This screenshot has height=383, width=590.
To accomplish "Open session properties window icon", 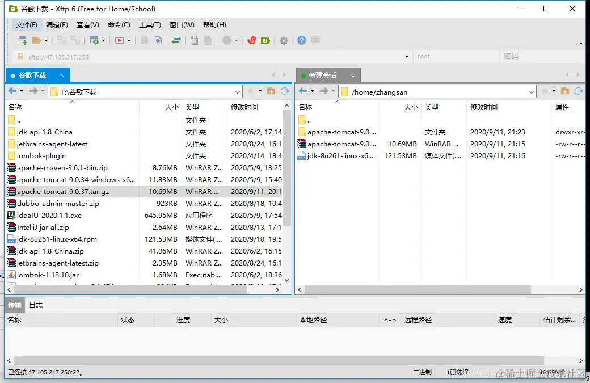I will (x=94, y=40).
